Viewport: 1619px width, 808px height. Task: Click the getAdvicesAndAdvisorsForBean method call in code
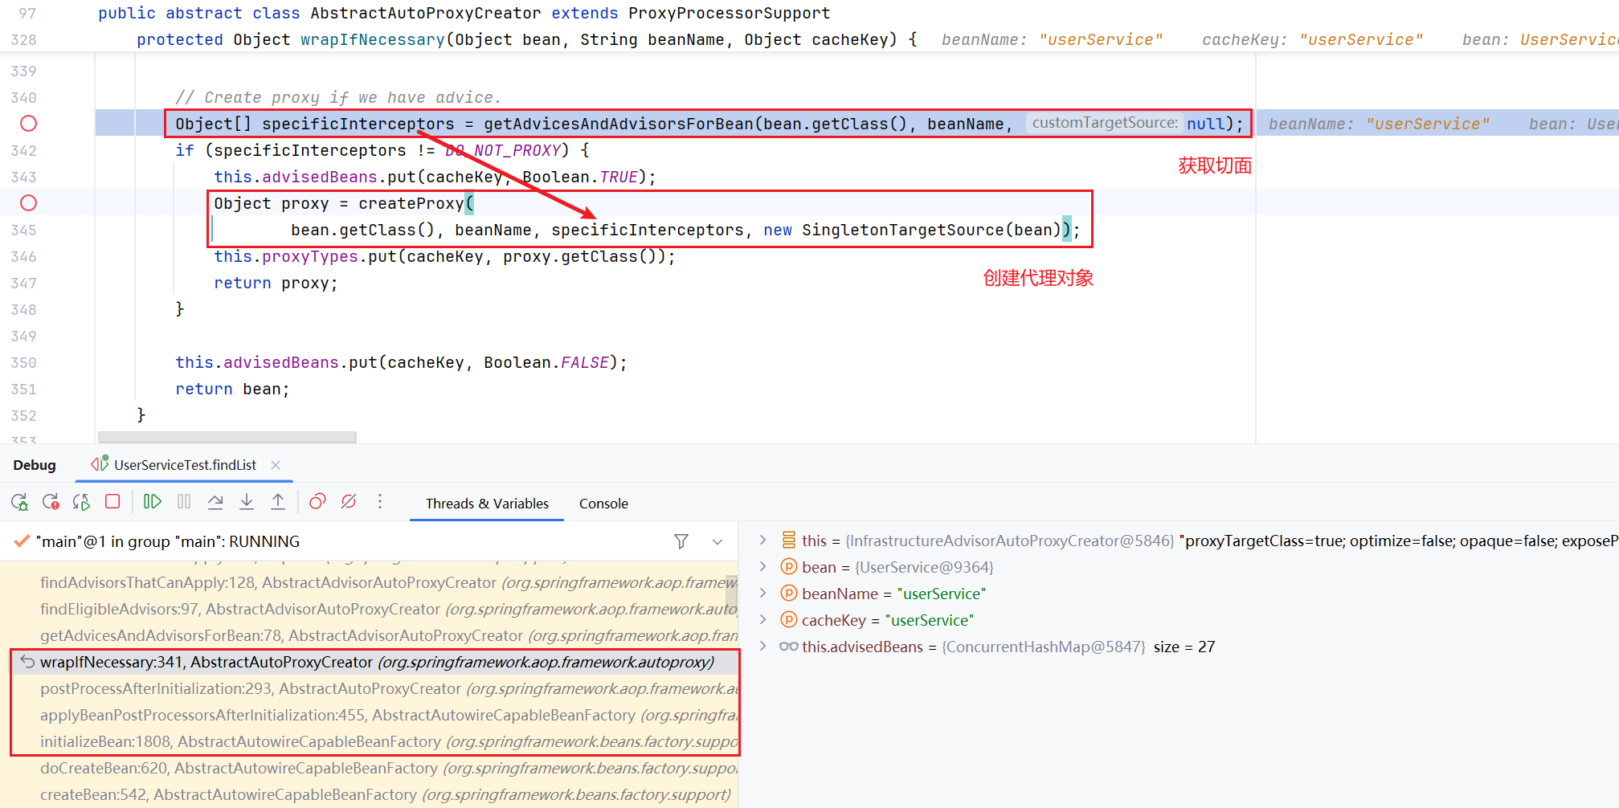point(619,124)
